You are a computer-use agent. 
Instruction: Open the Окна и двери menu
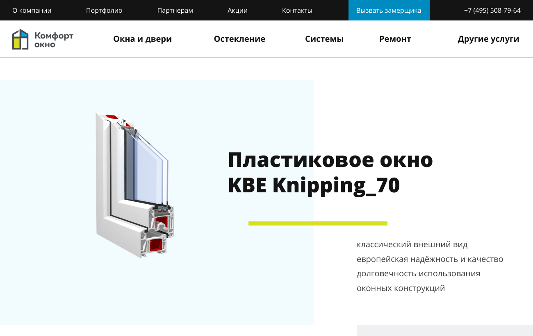142,39
